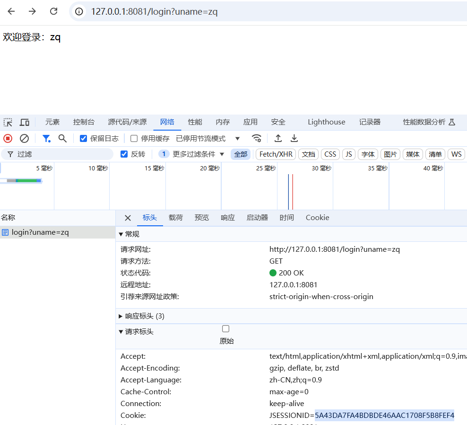Switch to 元素 panel

pyautogui.click(x=52, y=122)
